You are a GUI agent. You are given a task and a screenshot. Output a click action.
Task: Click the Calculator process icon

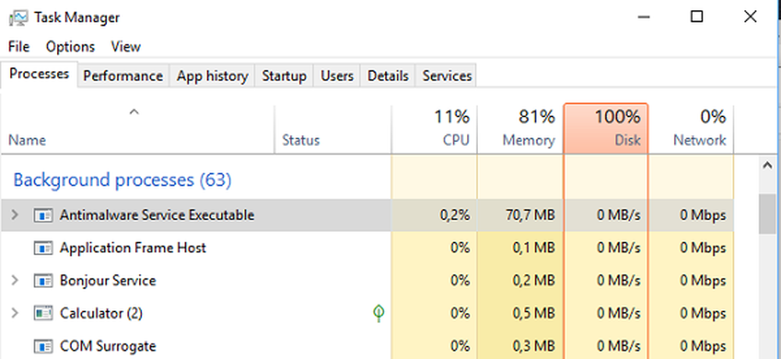point(43,313)
